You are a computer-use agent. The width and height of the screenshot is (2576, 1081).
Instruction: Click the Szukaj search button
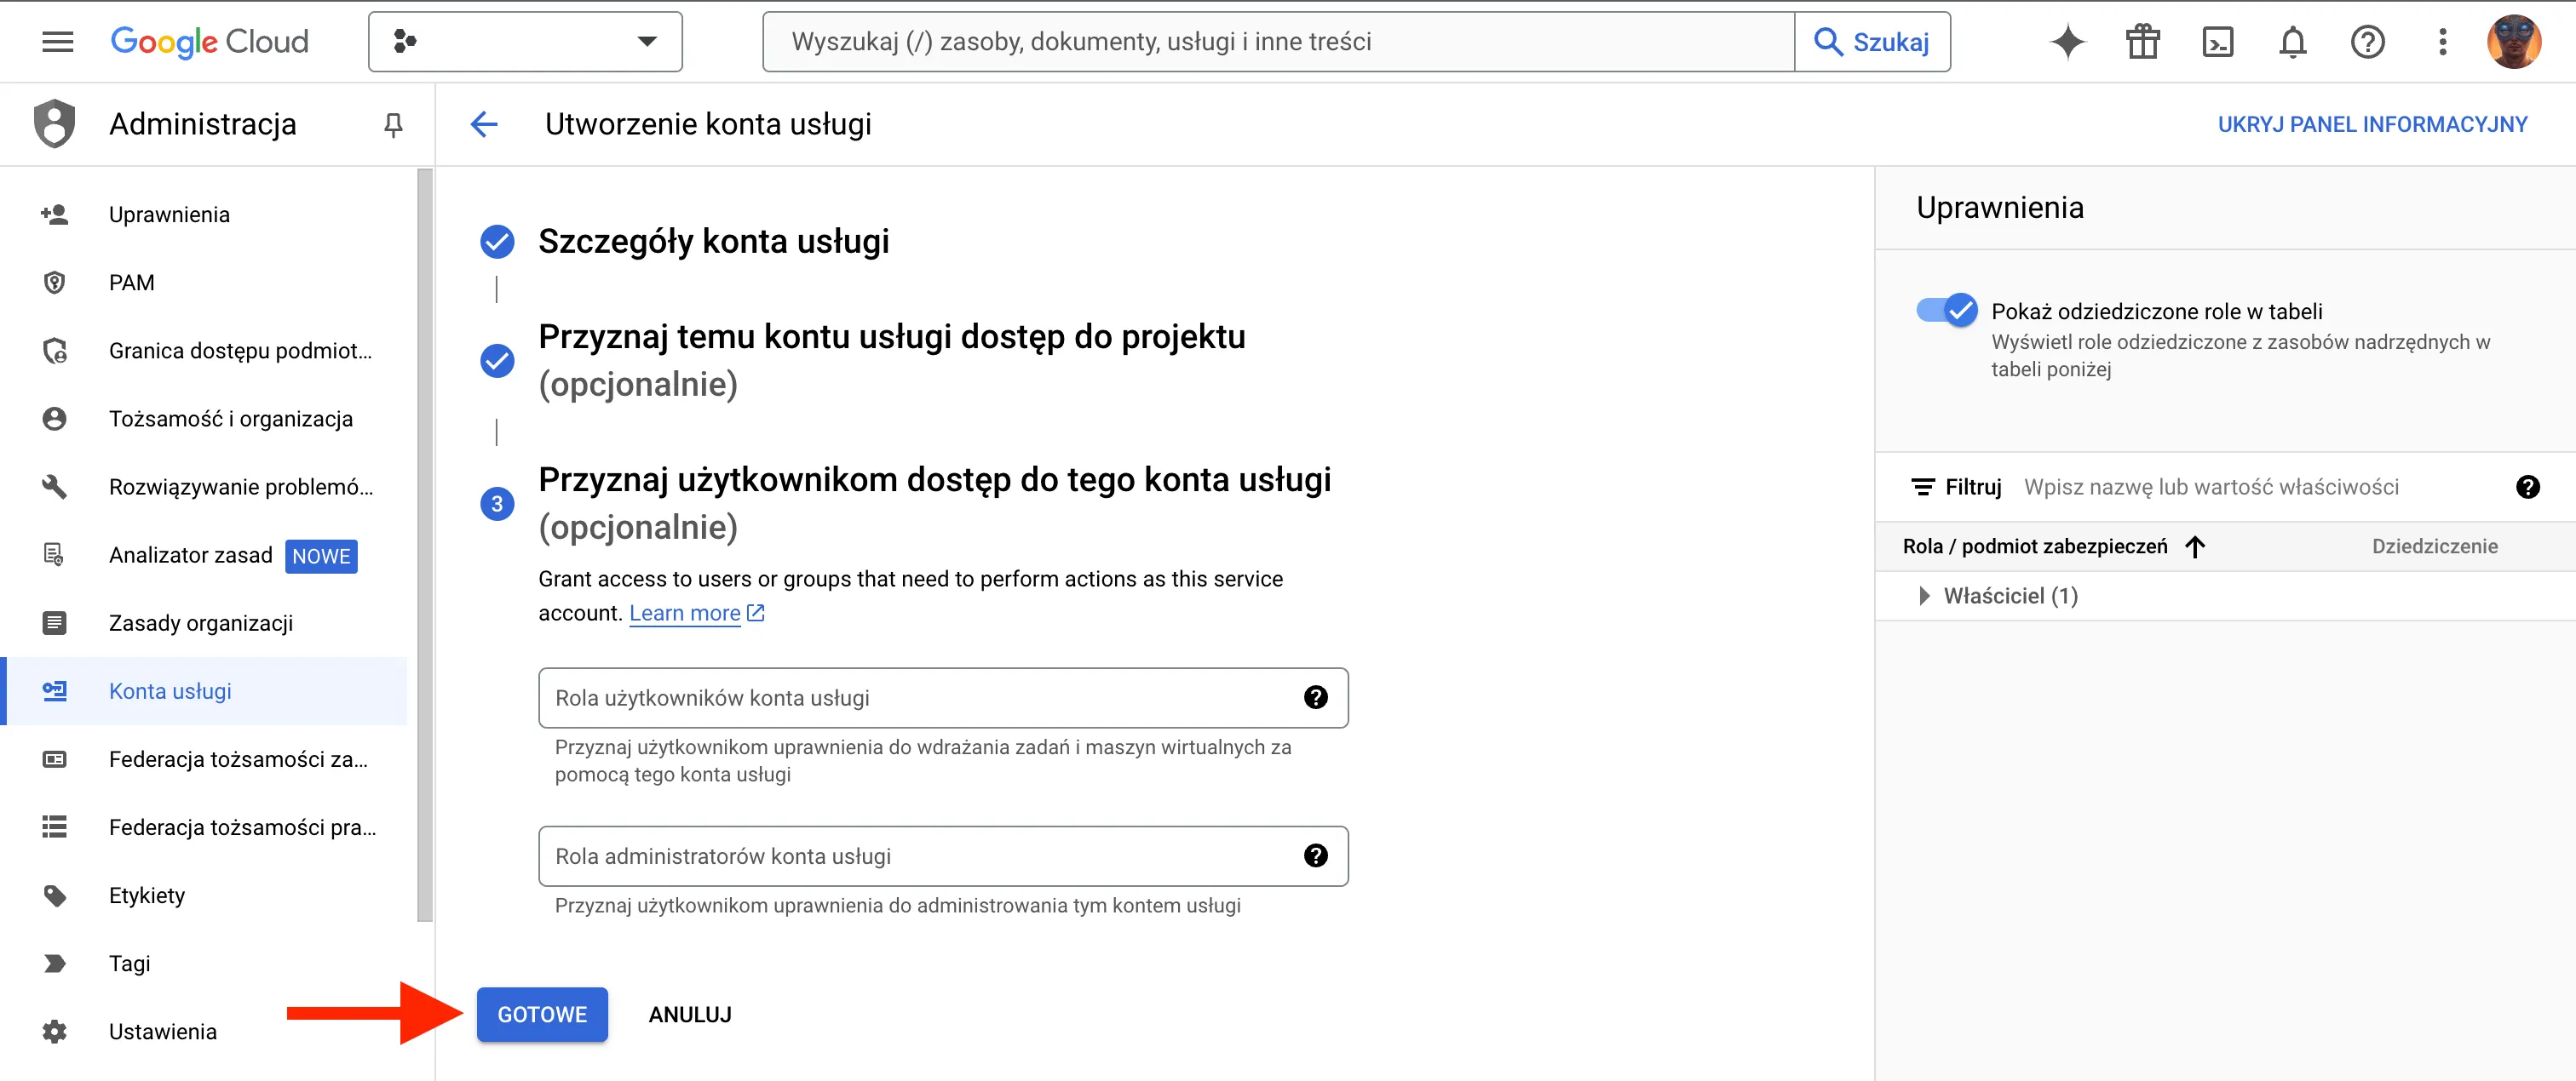(1872, 42)
